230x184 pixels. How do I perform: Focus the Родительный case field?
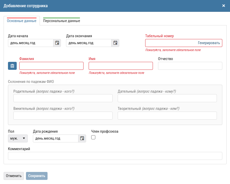point(63,98)
